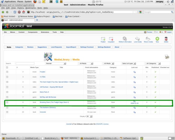The image size is (175, 140).
Task: Launch Firefox from top panel icon
Action: (35, 1)
